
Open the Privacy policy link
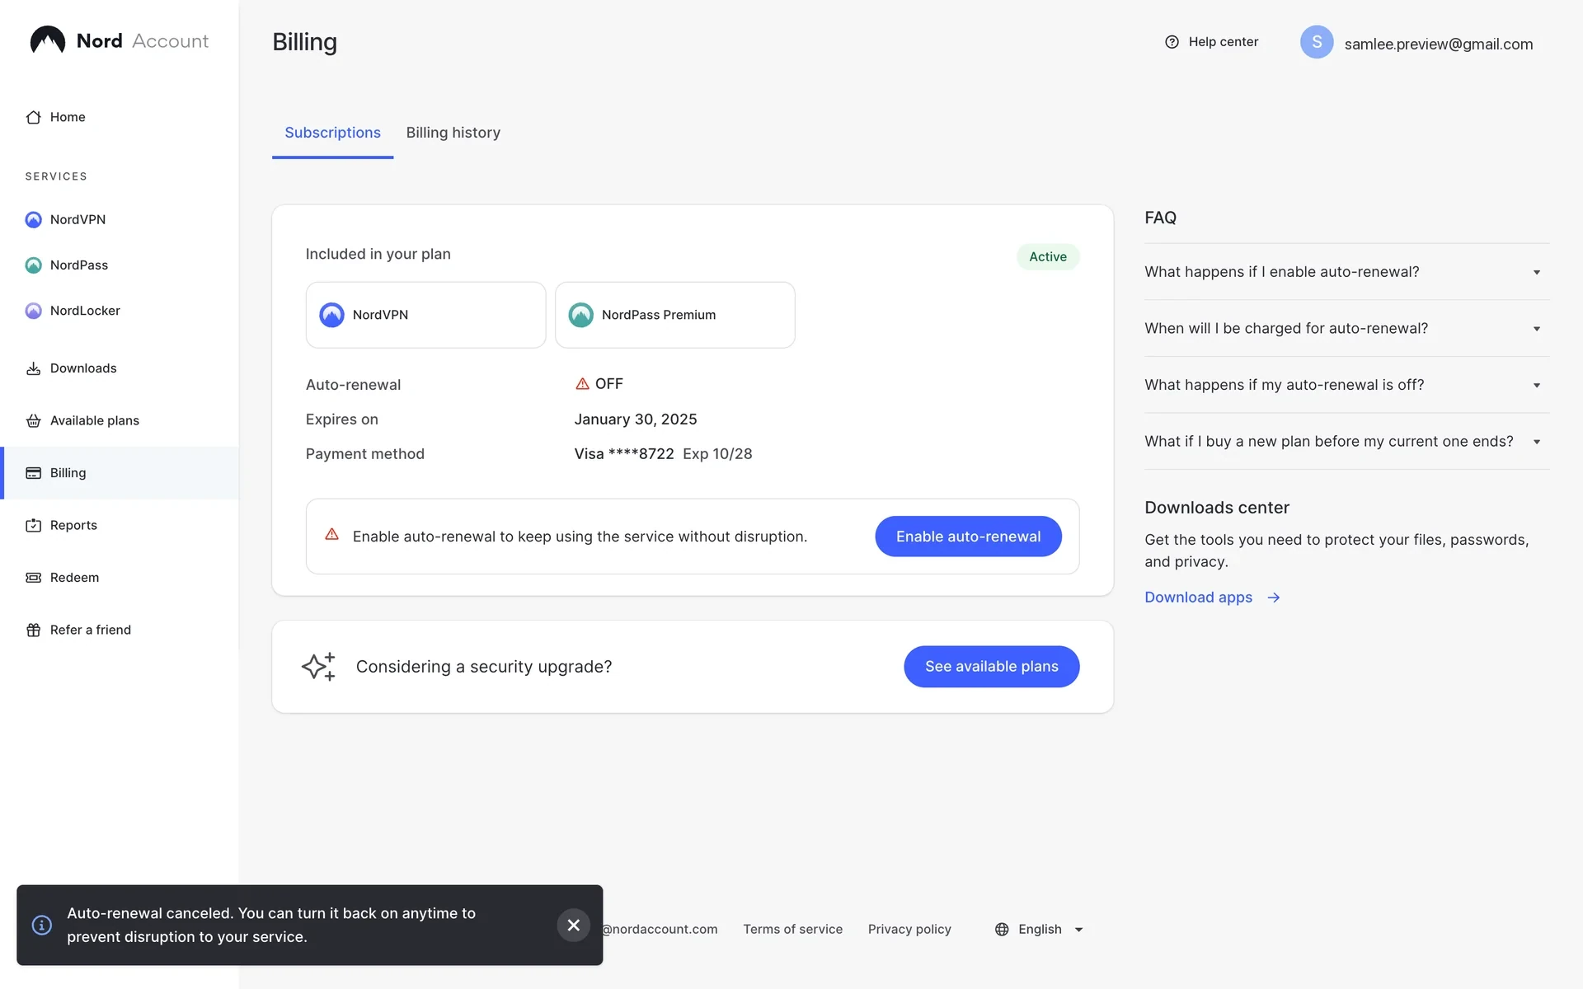pos(909,930)
